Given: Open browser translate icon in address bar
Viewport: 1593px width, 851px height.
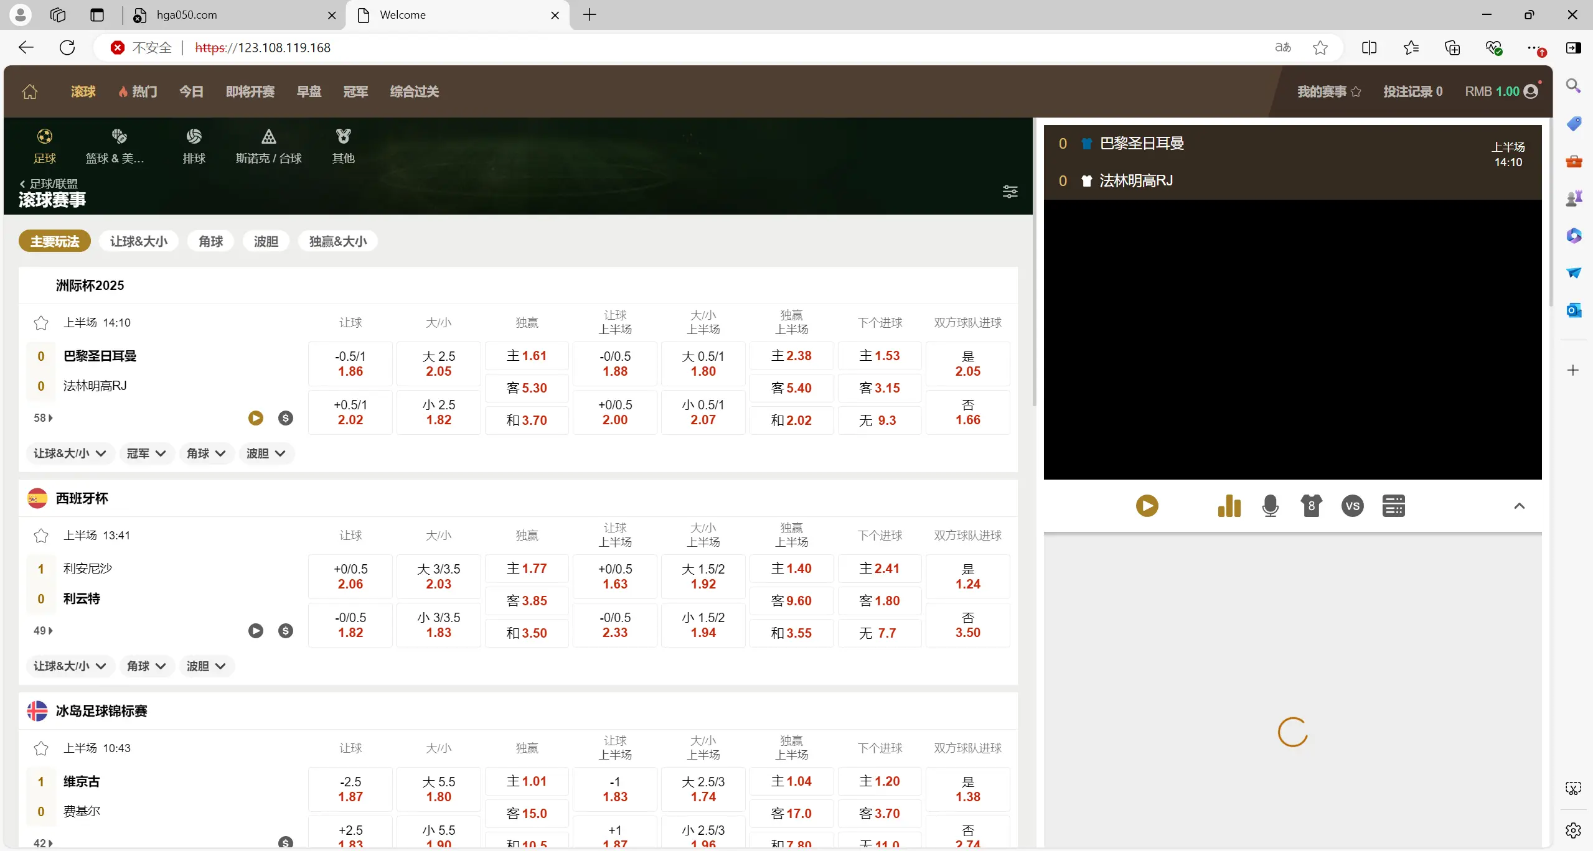Looking at the screenshot, I should [x=1283, y=47].
